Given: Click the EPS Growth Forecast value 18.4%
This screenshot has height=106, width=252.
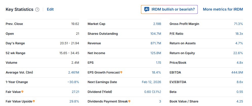Looking at the screenshot, I should (156, 73).
